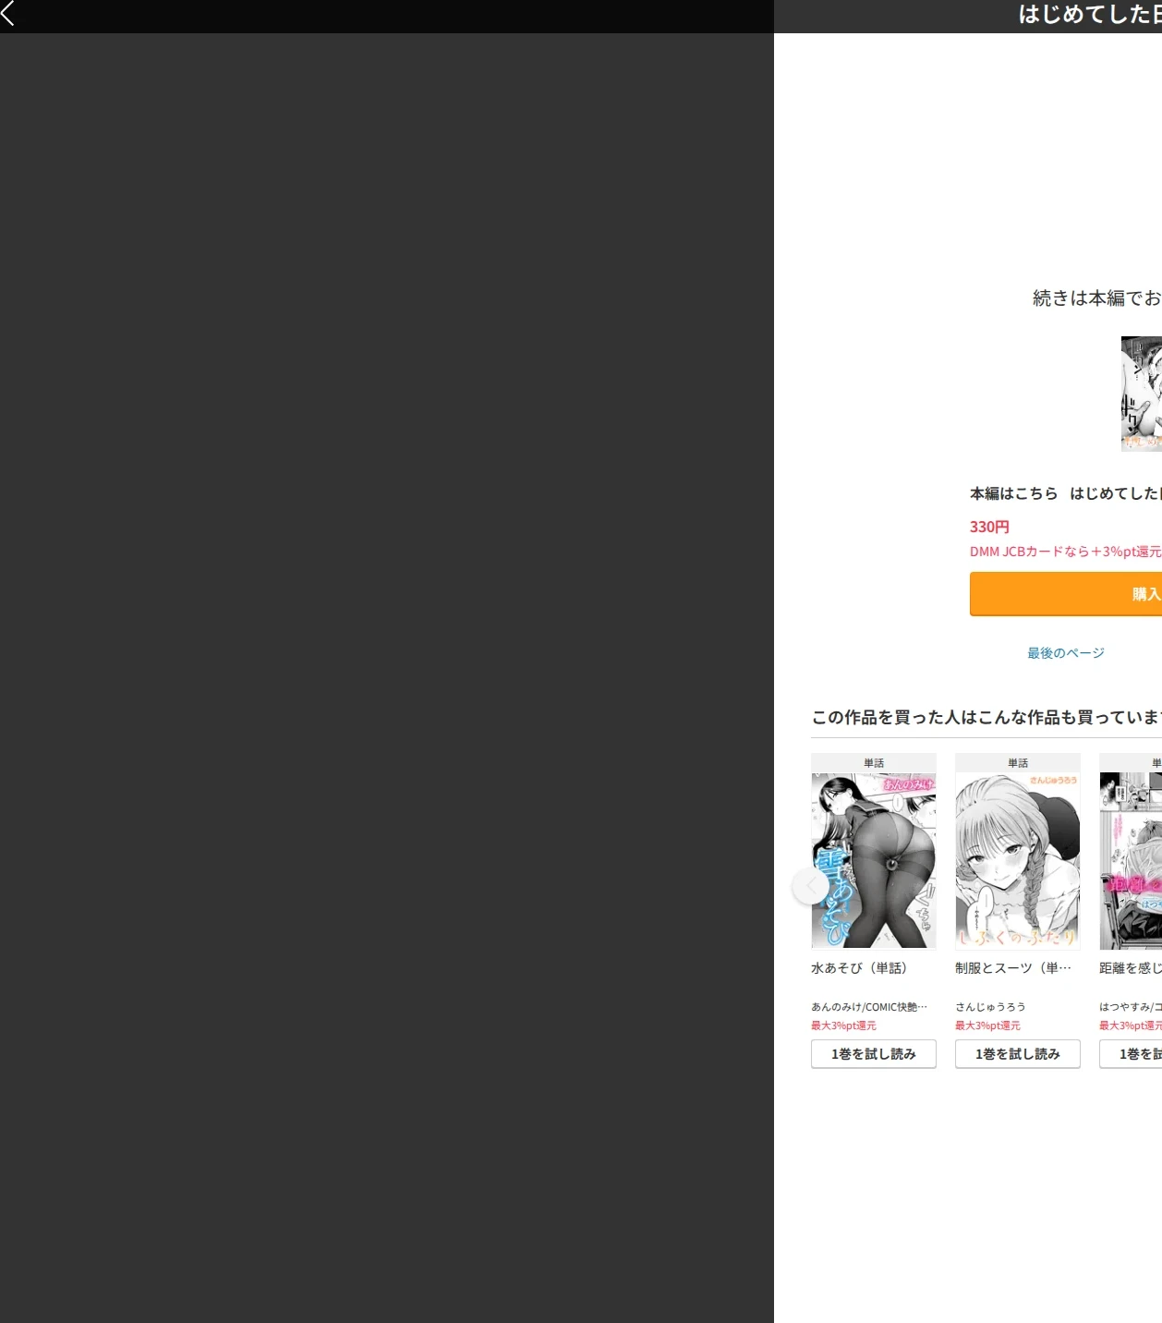Open the 最後のページ link
Image resolution: width=1162 pixels, height=1323 pixels.
(1066, 653)
